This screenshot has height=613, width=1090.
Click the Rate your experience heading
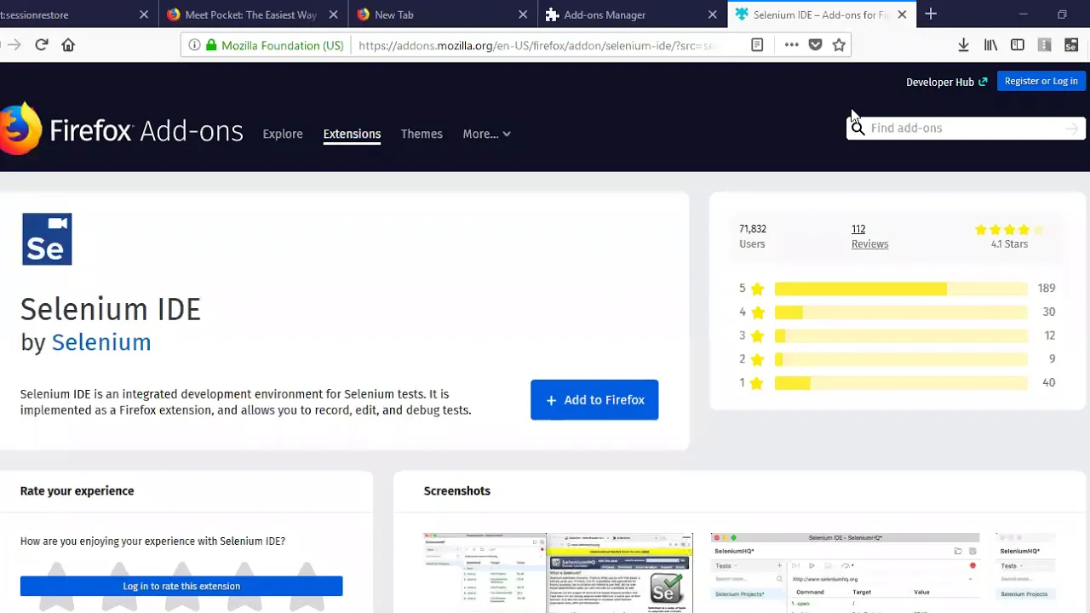pos(77,491)
